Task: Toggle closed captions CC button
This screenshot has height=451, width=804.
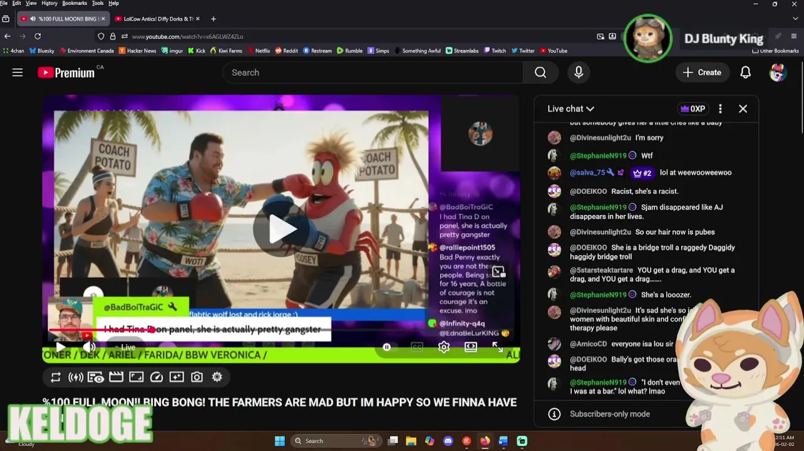Action: (417, 347)
